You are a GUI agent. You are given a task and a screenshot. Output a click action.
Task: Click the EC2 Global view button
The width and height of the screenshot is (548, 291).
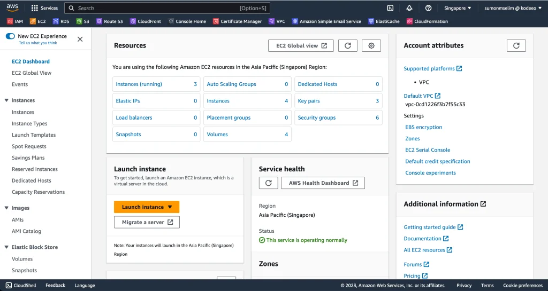(301, 46)
